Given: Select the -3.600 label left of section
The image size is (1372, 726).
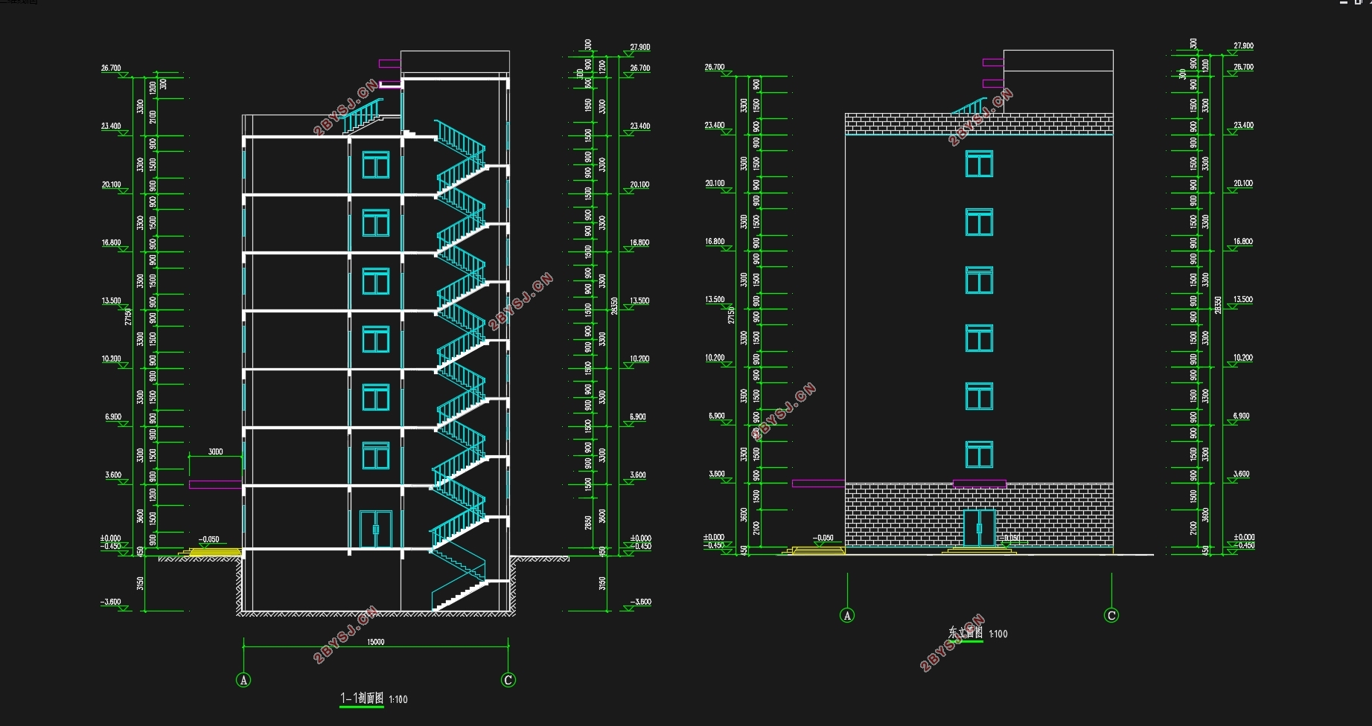Looking at the screenshot, I should coord(111,602).
